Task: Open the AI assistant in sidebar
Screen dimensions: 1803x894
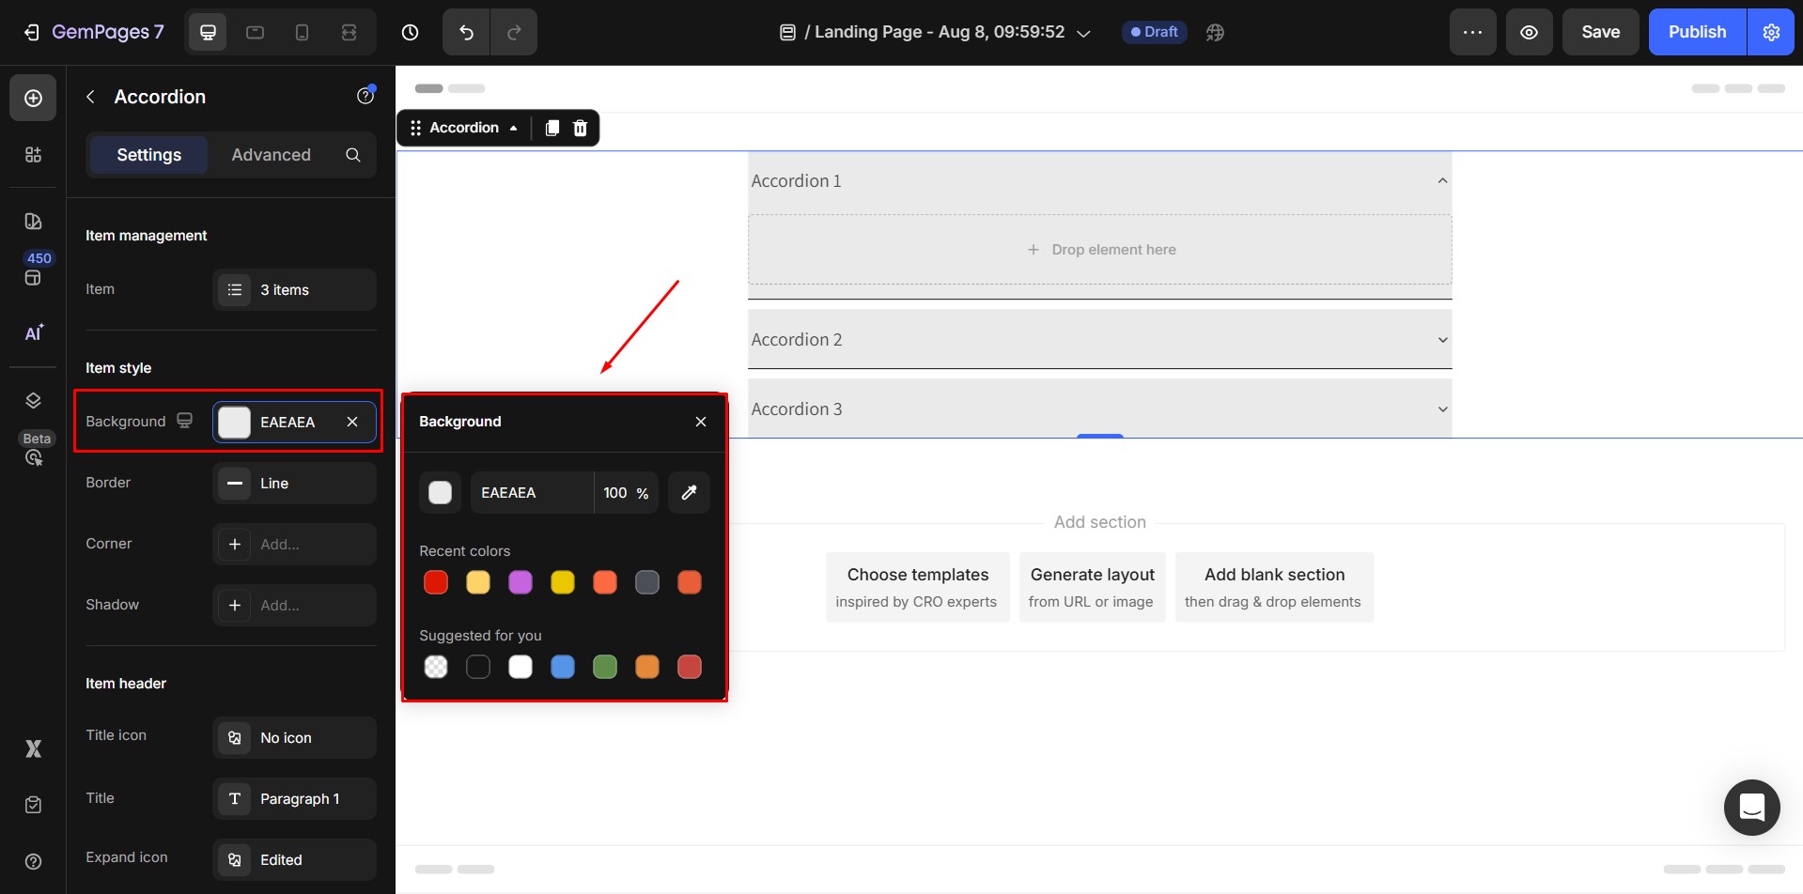Action: (x=33, y=333)
